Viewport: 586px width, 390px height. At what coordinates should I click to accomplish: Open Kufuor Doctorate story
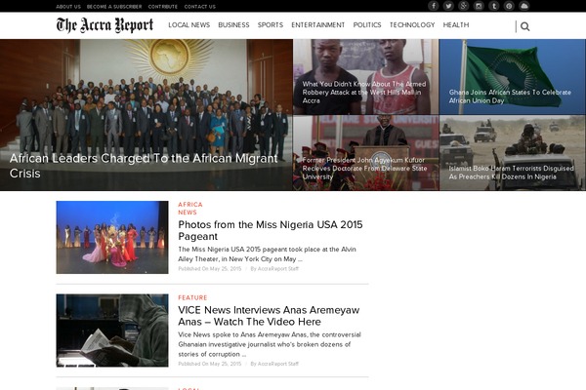click(364, 169)
